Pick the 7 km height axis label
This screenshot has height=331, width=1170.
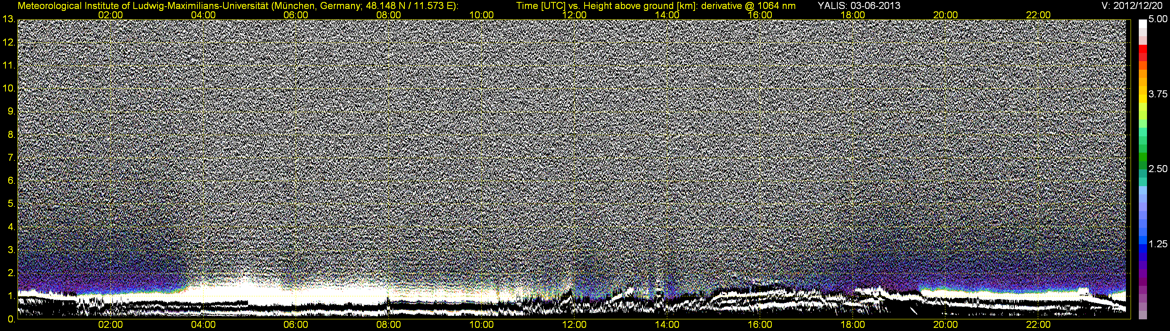11,158
